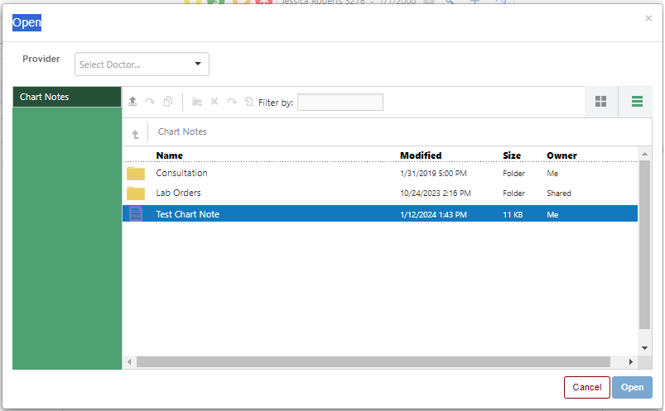The image size is (665, 411).
Task: Click the 10/24/2023 2:16 PM modified date
Action: [x=436, y=194]
